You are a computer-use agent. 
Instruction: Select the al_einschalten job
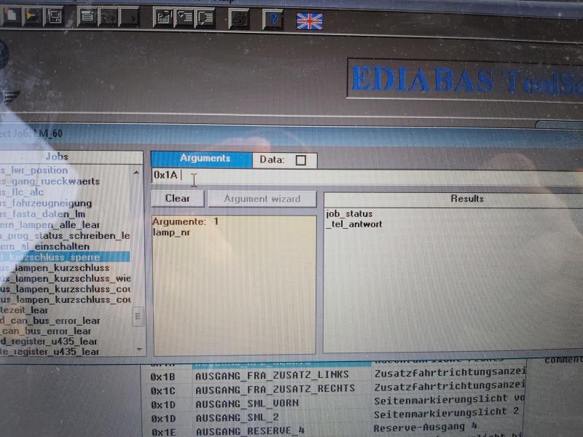click(45, 246)
